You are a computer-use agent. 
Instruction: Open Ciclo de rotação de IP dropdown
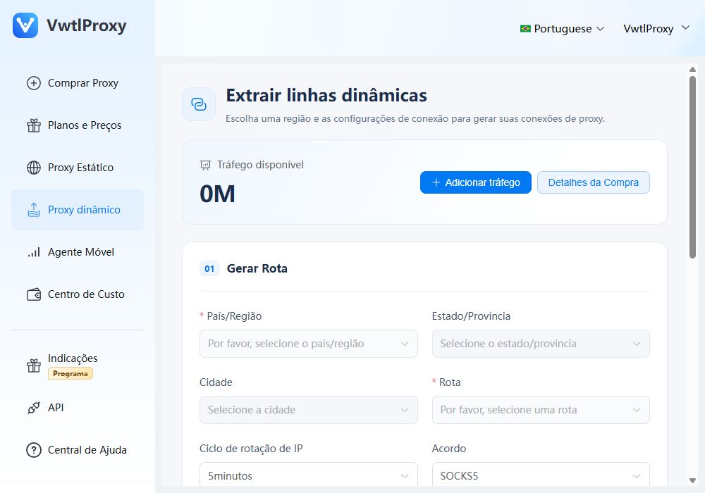(309, 475)
